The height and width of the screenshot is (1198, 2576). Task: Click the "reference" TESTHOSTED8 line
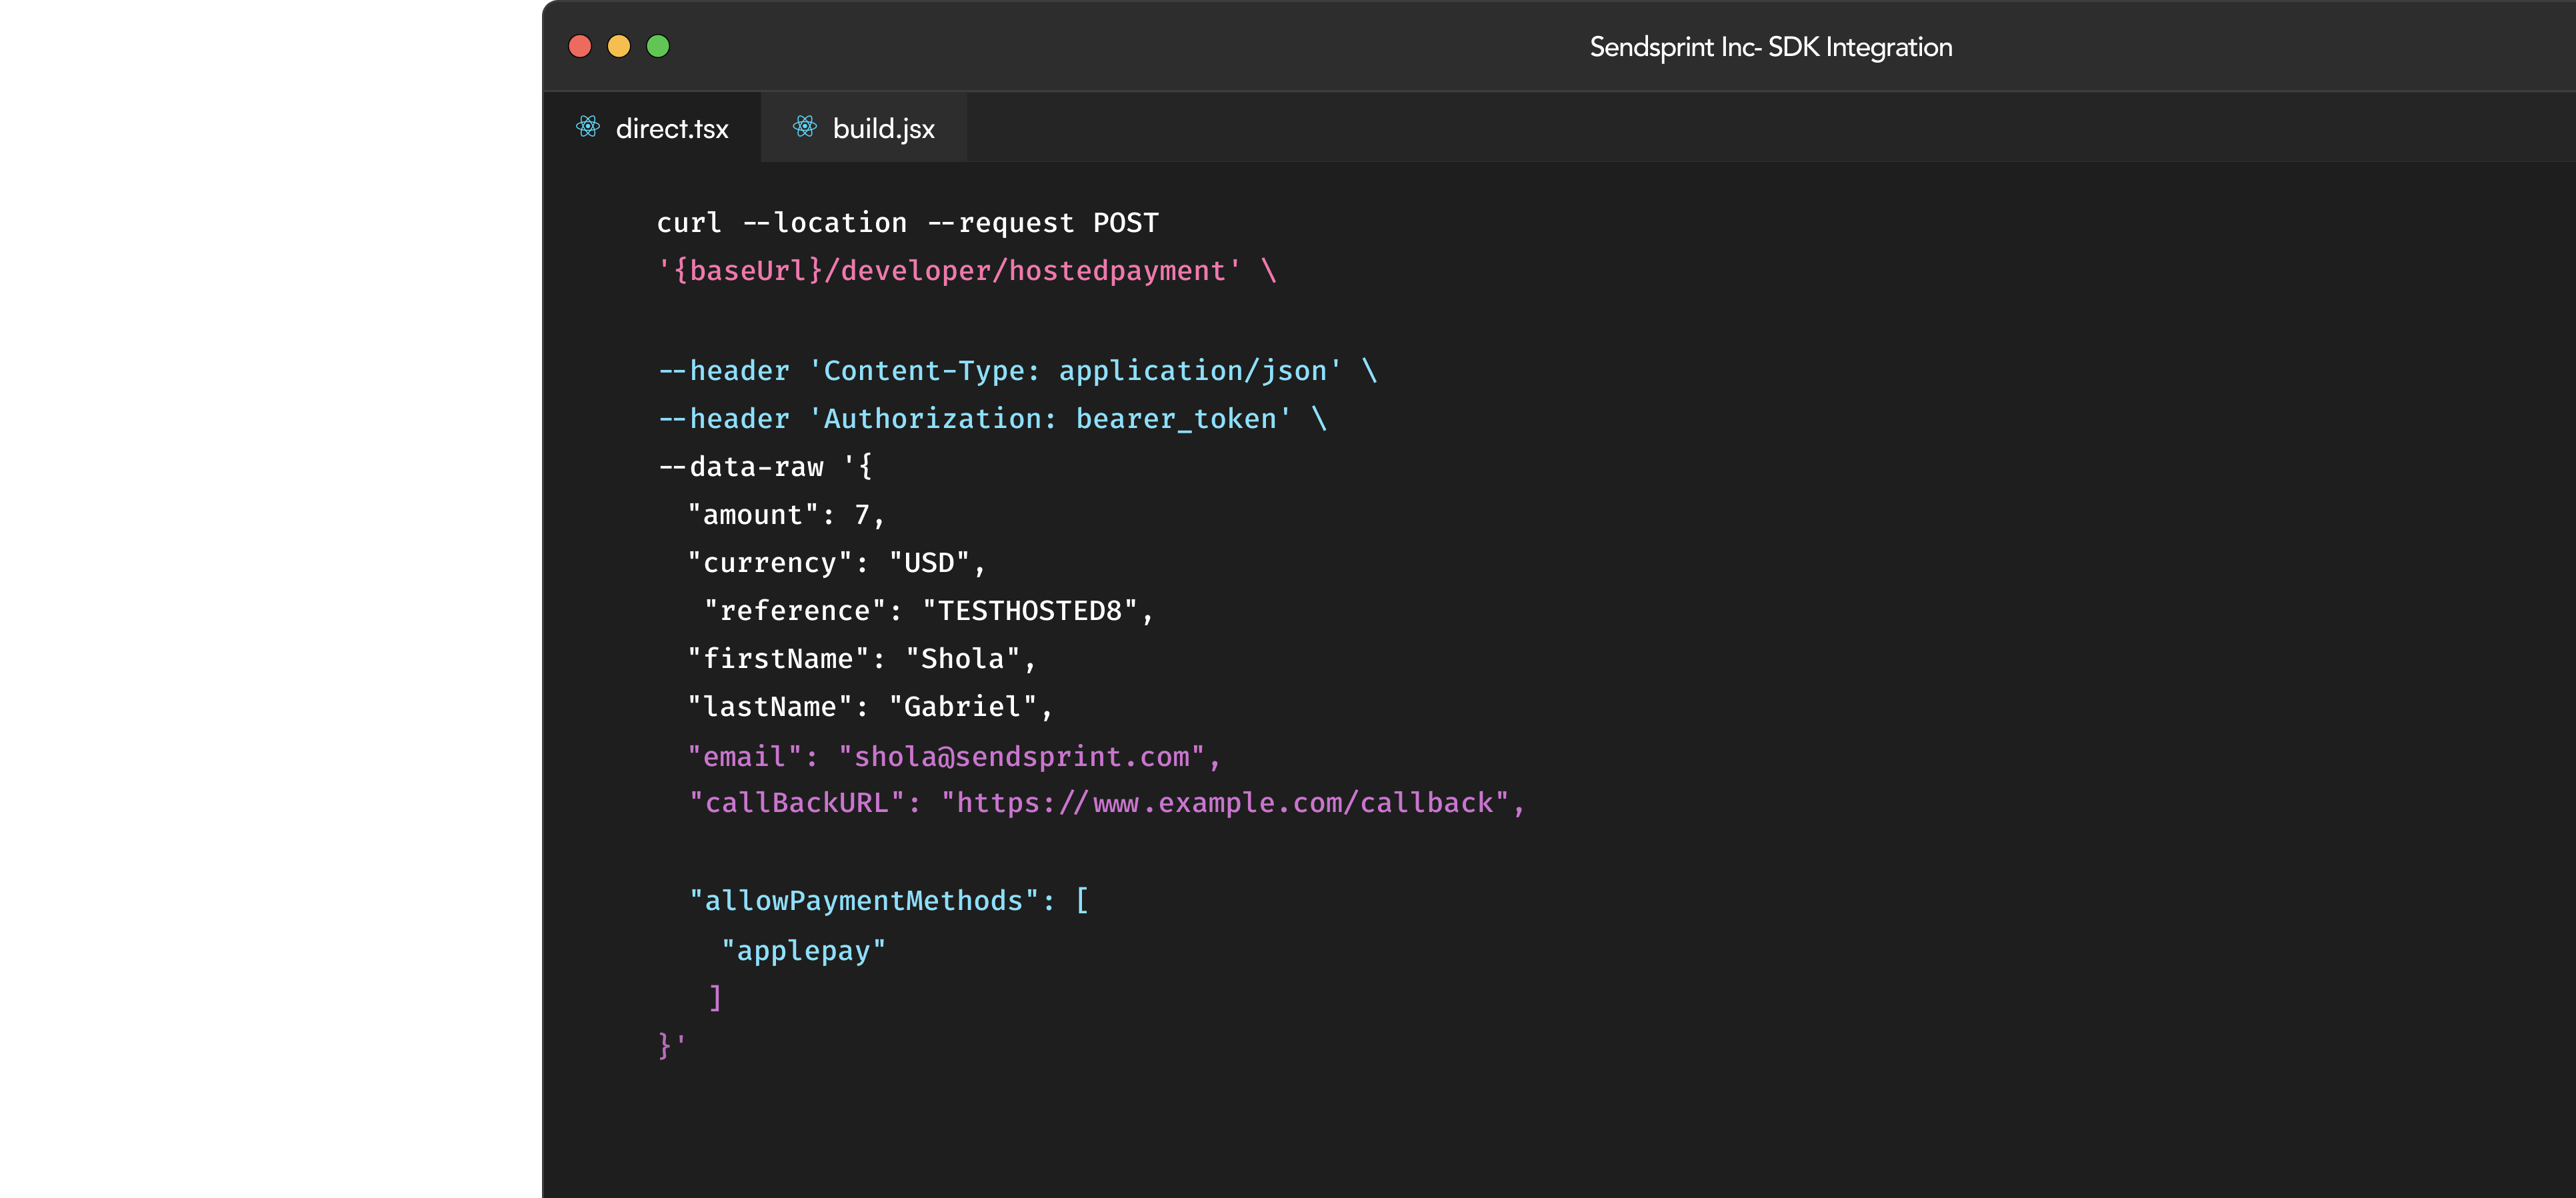pyautogui.click(x=928, y=611)
